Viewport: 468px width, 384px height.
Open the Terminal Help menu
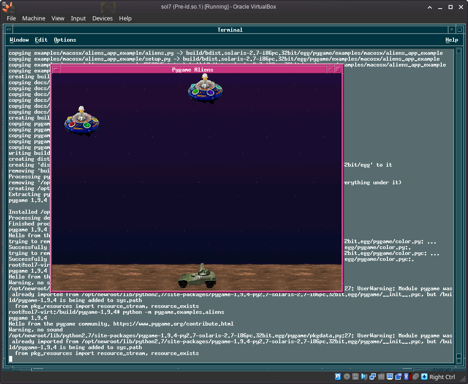[452, 40]
